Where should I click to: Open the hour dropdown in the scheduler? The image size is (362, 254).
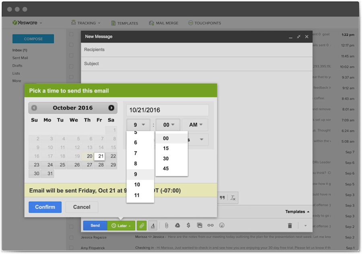click(138, 125)
